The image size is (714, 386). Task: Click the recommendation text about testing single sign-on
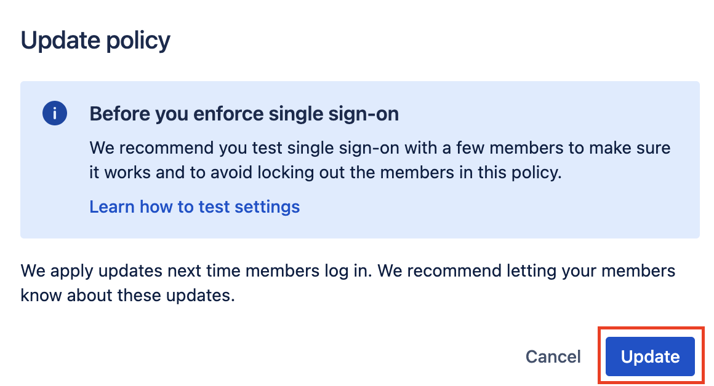pos(380,160)
